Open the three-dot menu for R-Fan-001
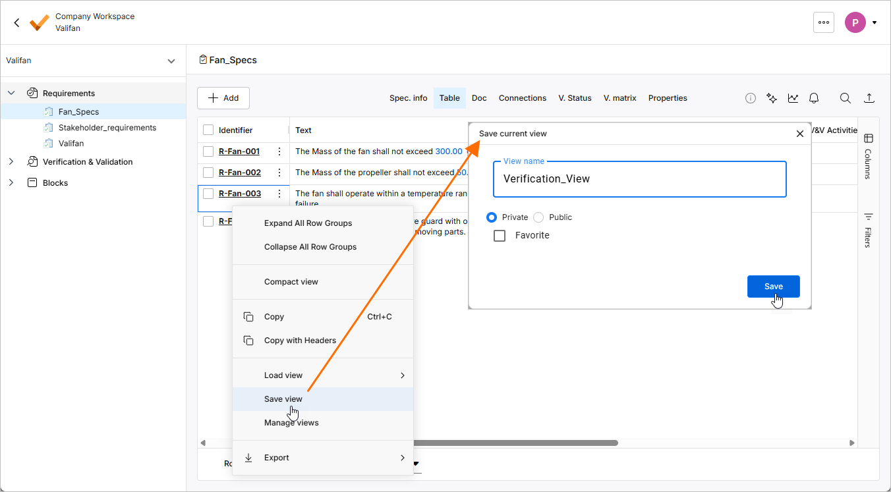The image size is (891, 492). tap(279, 151)
